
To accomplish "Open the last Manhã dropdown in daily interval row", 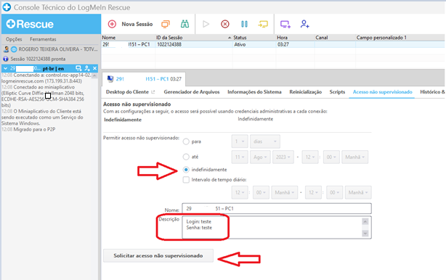I will pos(358,192).
